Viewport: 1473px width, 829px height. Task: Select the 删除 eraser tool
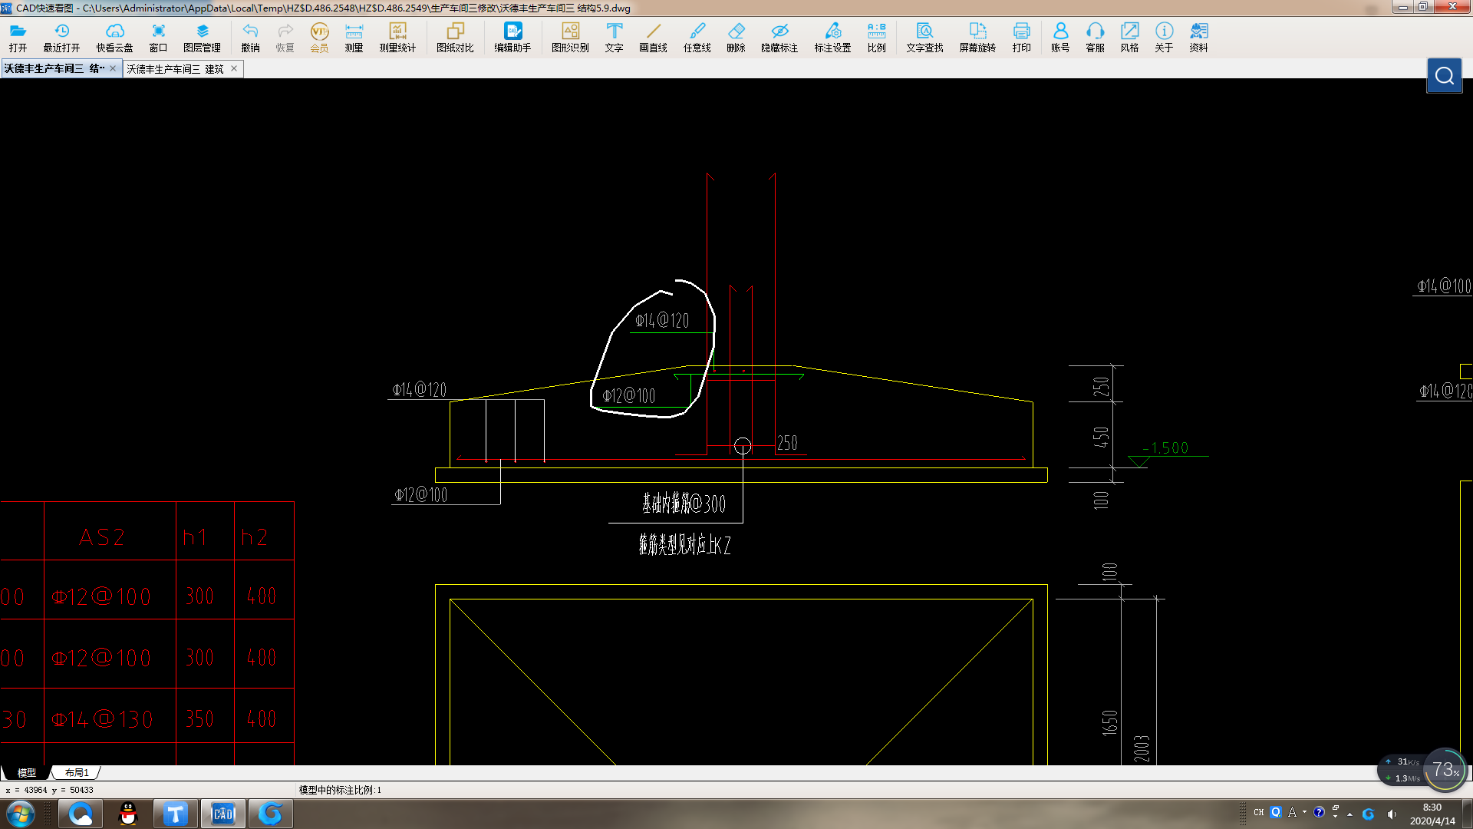tap(736, 37)
